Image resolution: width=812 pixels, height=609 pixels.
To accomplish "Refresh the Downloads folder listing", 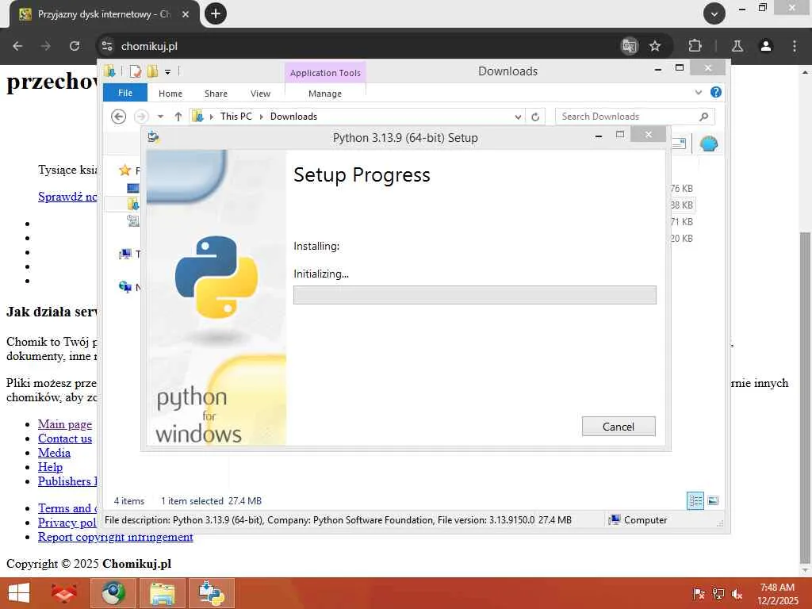I will pyautogui.click(x=535, y=117).
